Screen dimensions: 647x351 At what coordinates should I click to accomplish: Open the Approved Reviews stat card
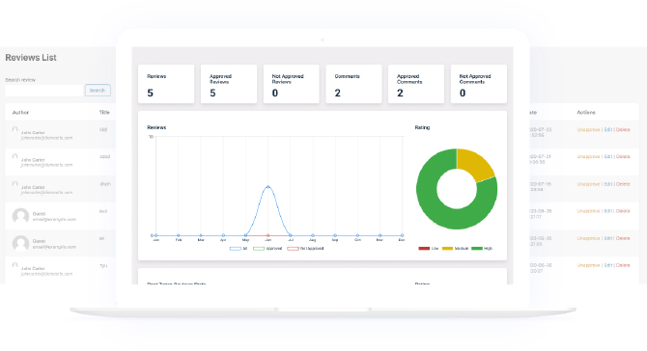[x=229, y=84]
